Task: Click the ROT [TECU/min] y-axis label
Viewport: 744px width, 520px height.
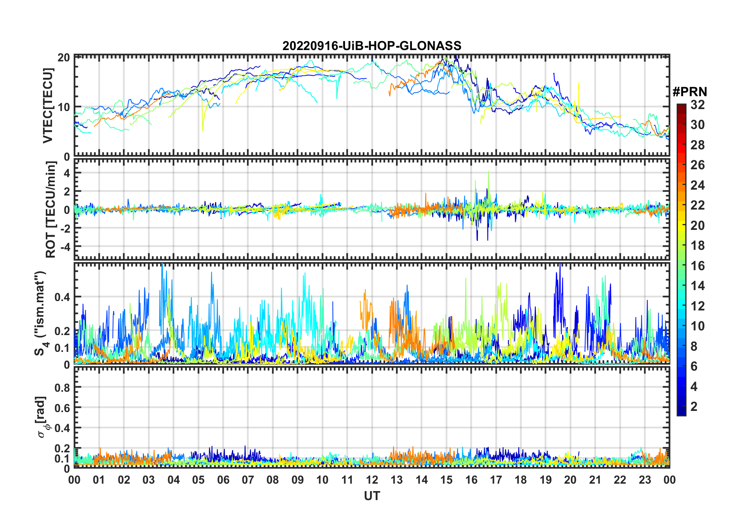Action: 50,210
